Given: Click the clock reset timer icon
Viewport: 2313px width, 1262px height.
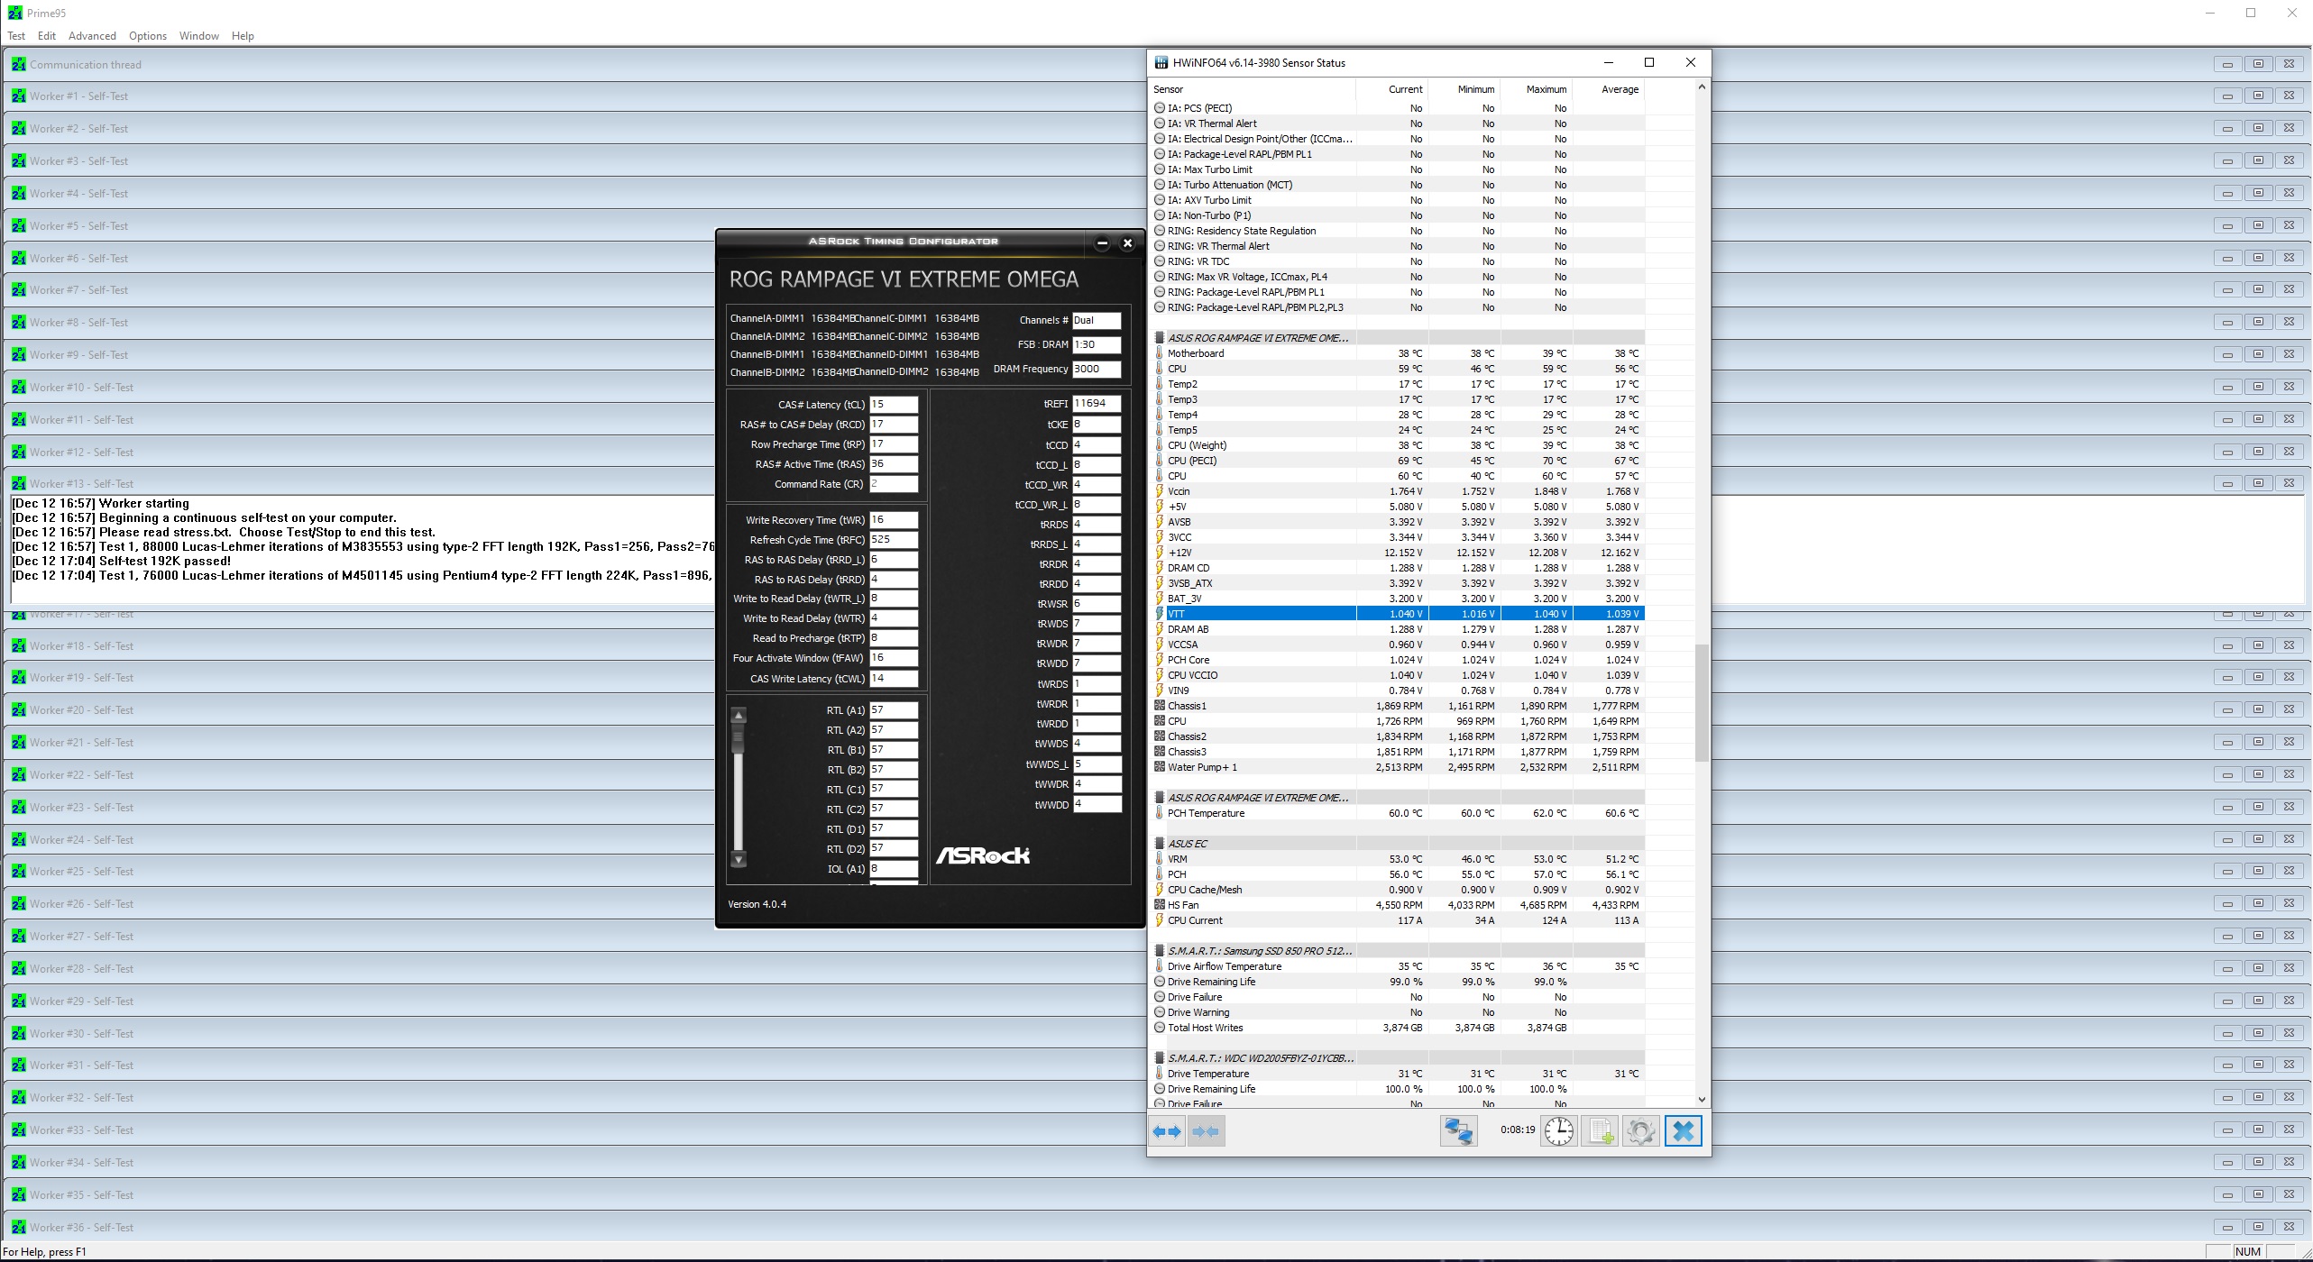Looking at the screenshot, I should pos(1558,1131).
